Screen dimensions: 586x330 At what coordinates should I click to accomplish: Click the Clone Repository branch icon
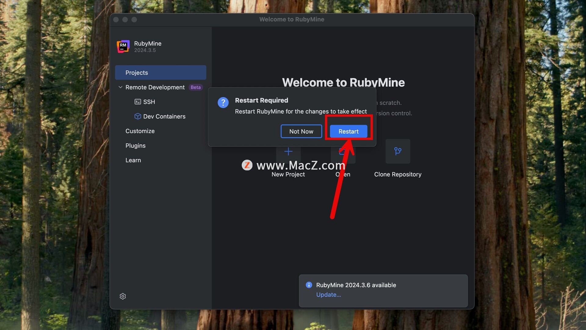(398, 151)
